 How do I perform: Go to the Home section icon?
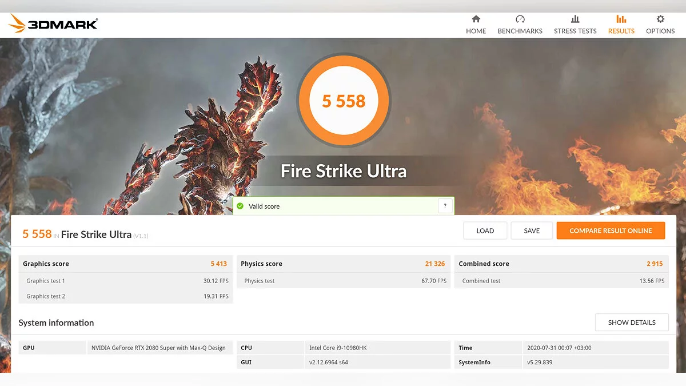coord(476,19)
